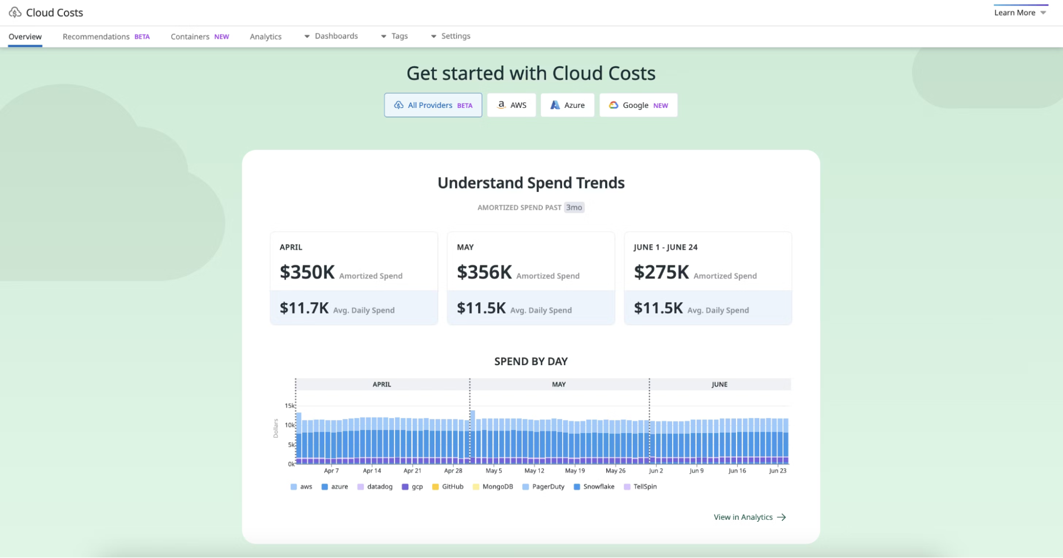Click the JUNE 1 - JUNE 24 card
Screen dimensions: 1063x558
[x=708, y=278]
